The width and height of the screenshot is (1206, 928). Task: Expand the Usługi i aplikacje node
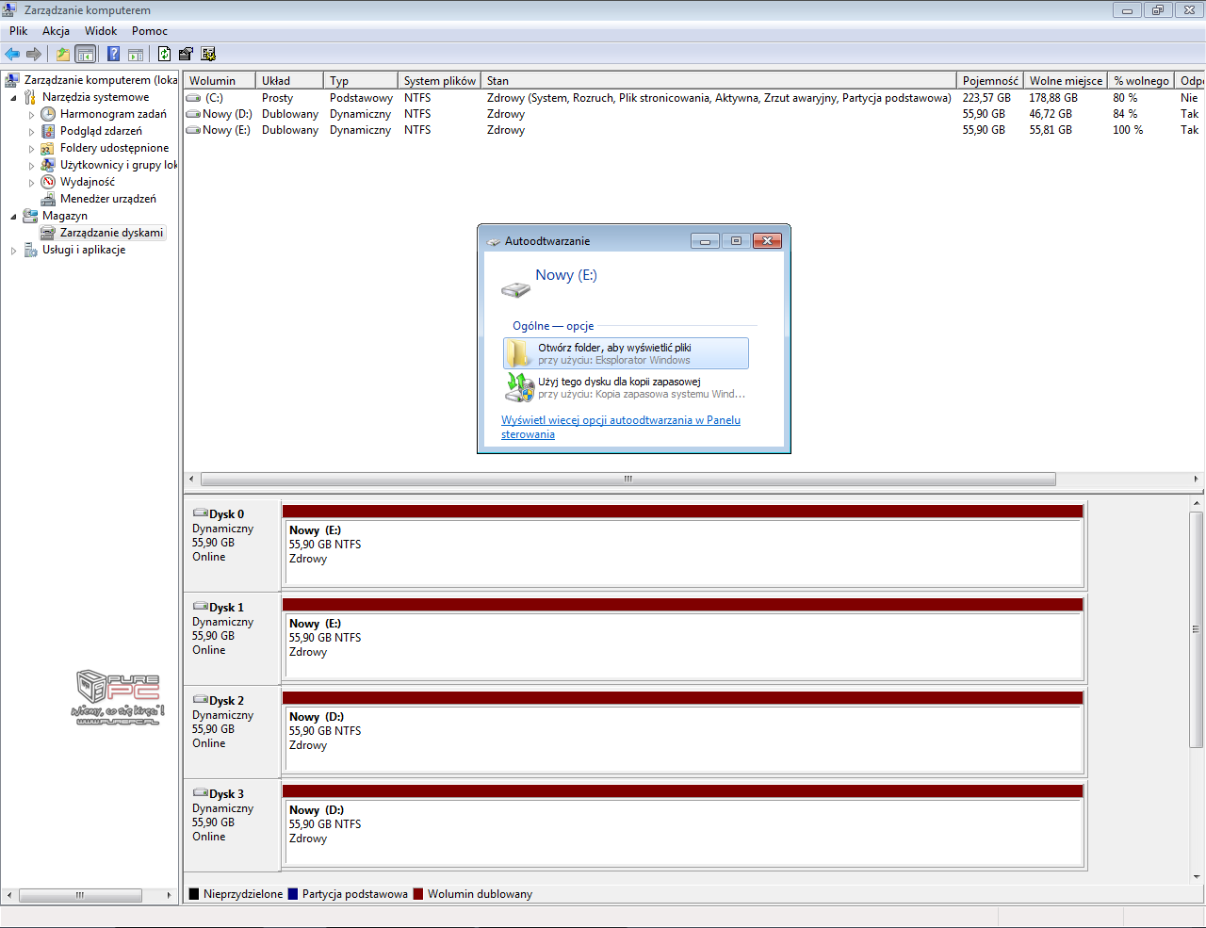pyautogui.click(x=13, y=251)
